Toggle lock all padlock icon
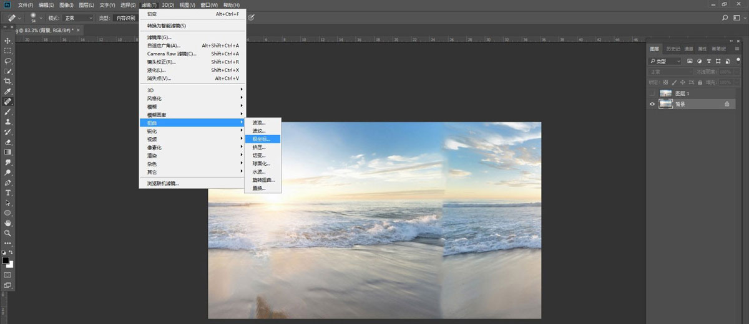Viewport: 749px width, 324px height. tap(701, 82)
